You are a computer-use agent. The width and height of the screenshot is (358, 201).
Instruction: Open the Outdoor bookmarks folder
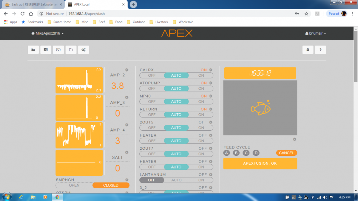tap(136, 22)
